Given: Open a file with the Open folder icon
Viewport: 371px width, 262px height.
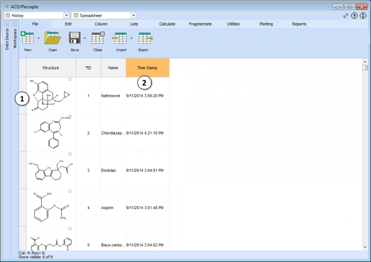Looking at the screenshot, I should pos(52,38).
